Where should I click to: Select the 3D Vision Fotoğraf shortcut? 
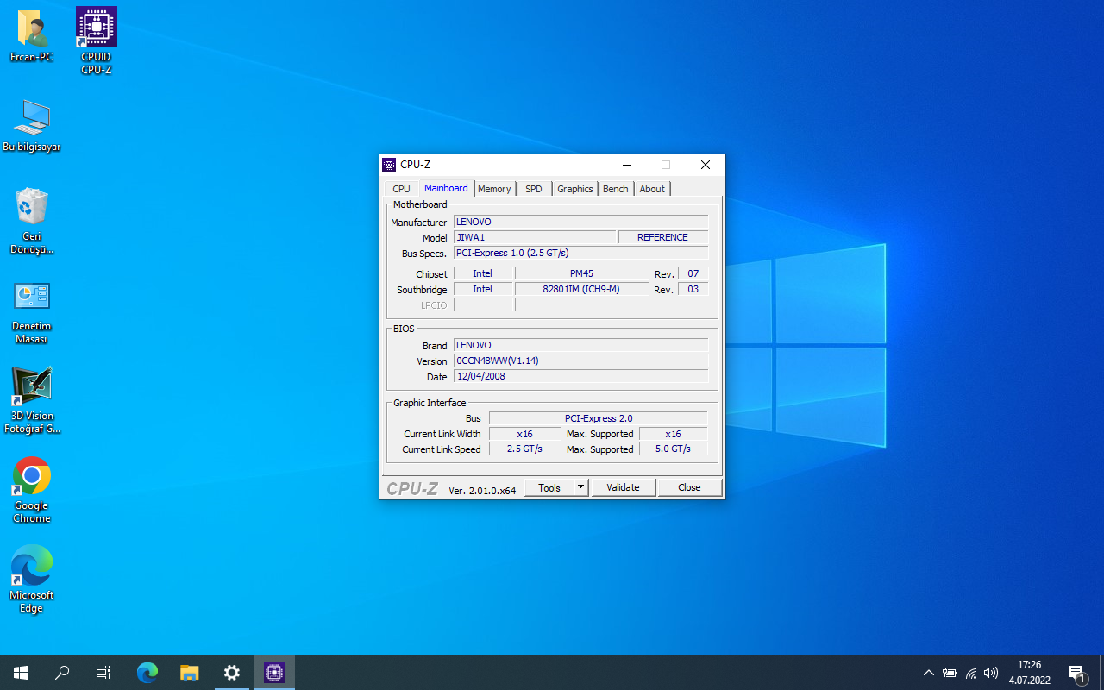tap(32, 401)
